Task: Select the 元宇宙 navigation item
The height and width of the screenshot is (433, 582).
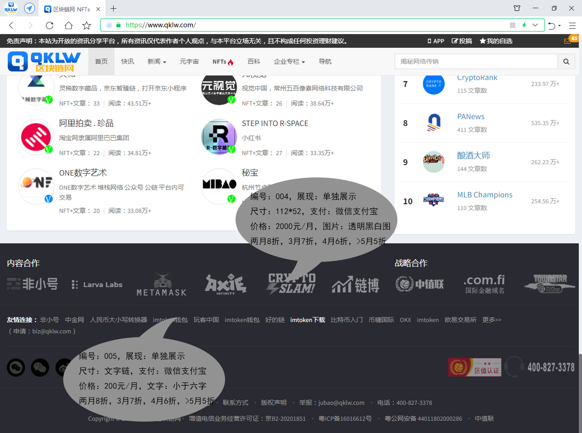Action: tap(189, 61)
